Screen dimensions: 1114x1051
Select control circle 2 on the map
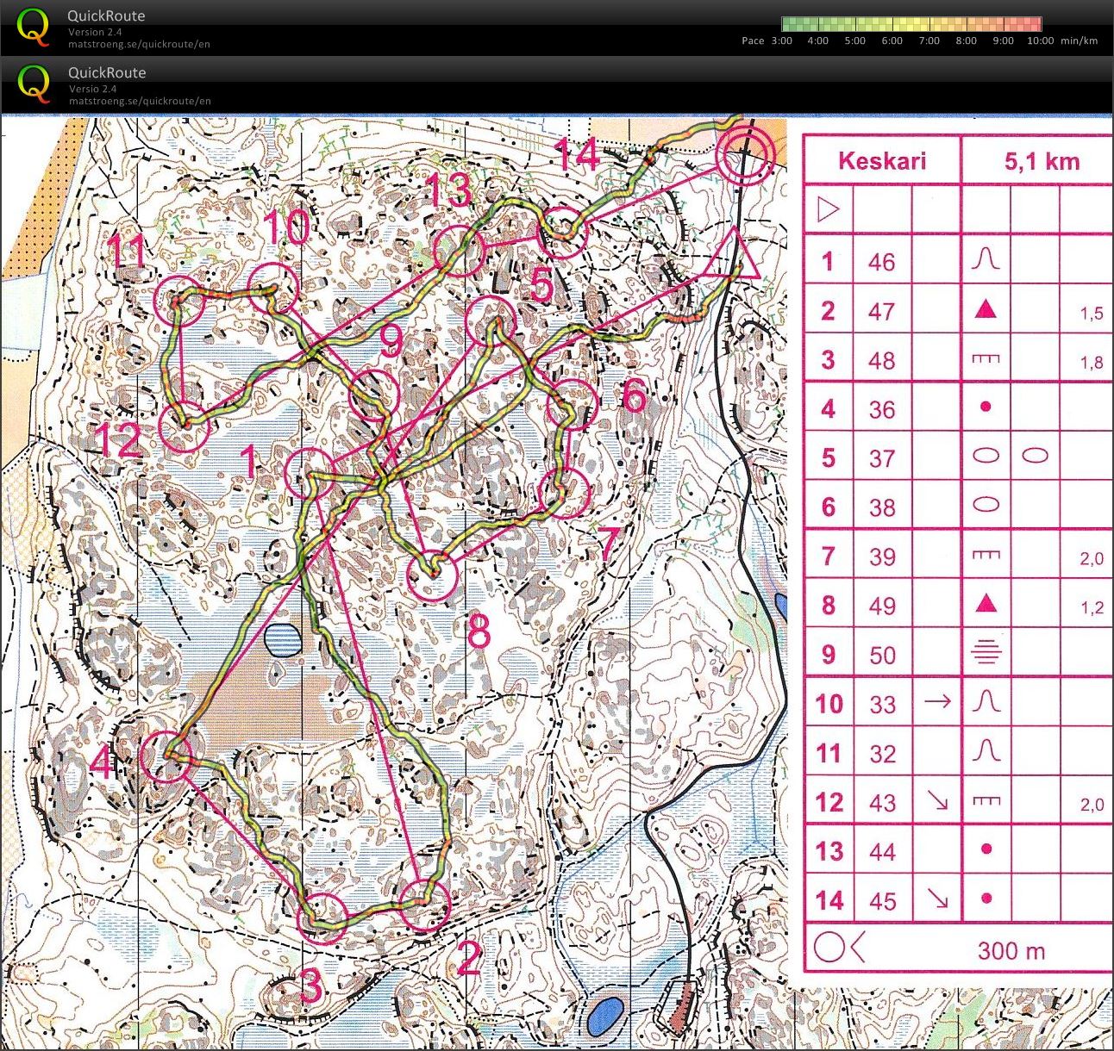tap(426, 905)
